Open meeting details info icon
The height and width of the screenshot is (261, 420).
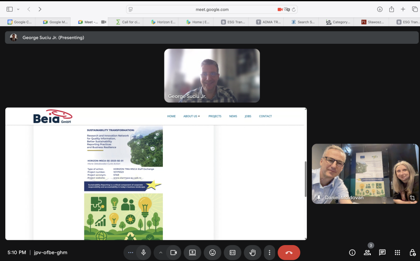(x=352, y=252)
